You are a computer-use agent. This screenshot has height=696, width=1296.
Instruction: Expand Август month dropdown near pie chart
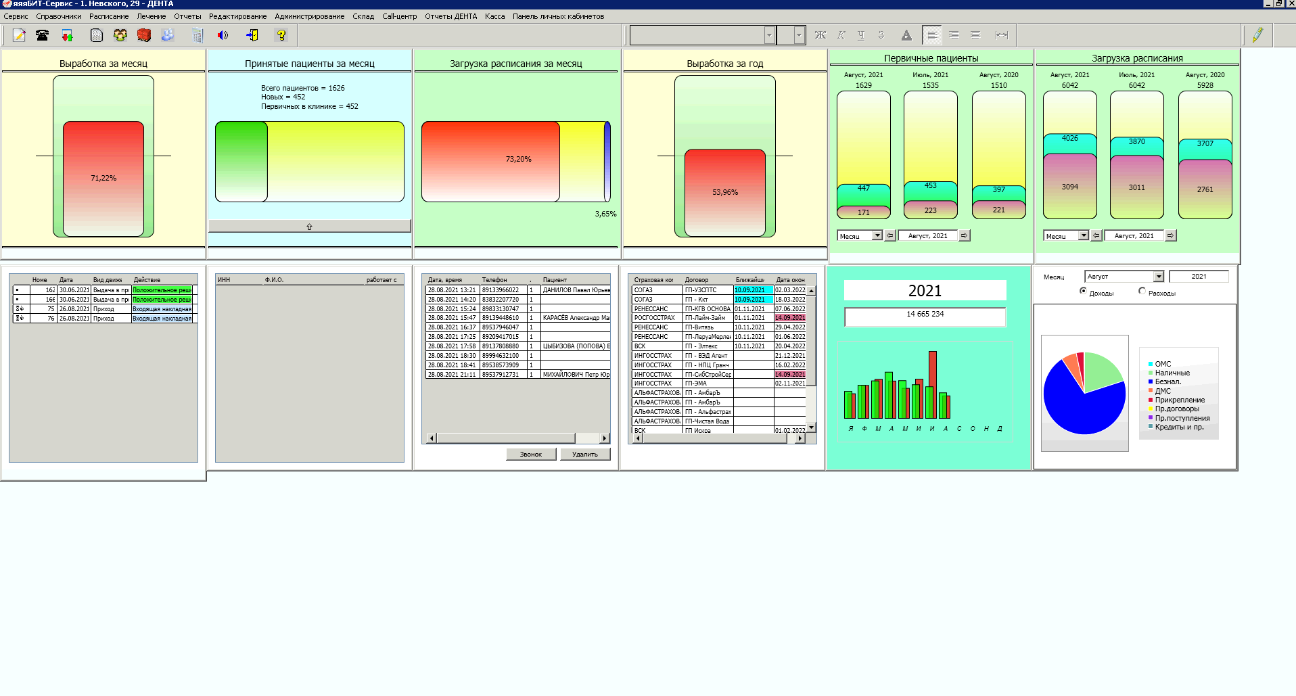pyautogui.click(x=1158, y=277)
